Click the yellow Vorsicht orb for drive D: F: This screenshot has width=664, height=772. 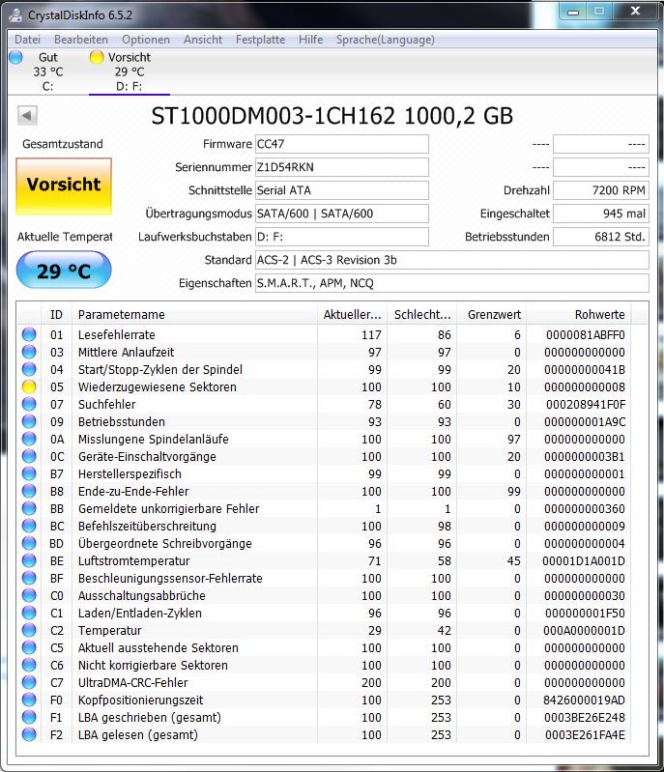tap(97, 57)
